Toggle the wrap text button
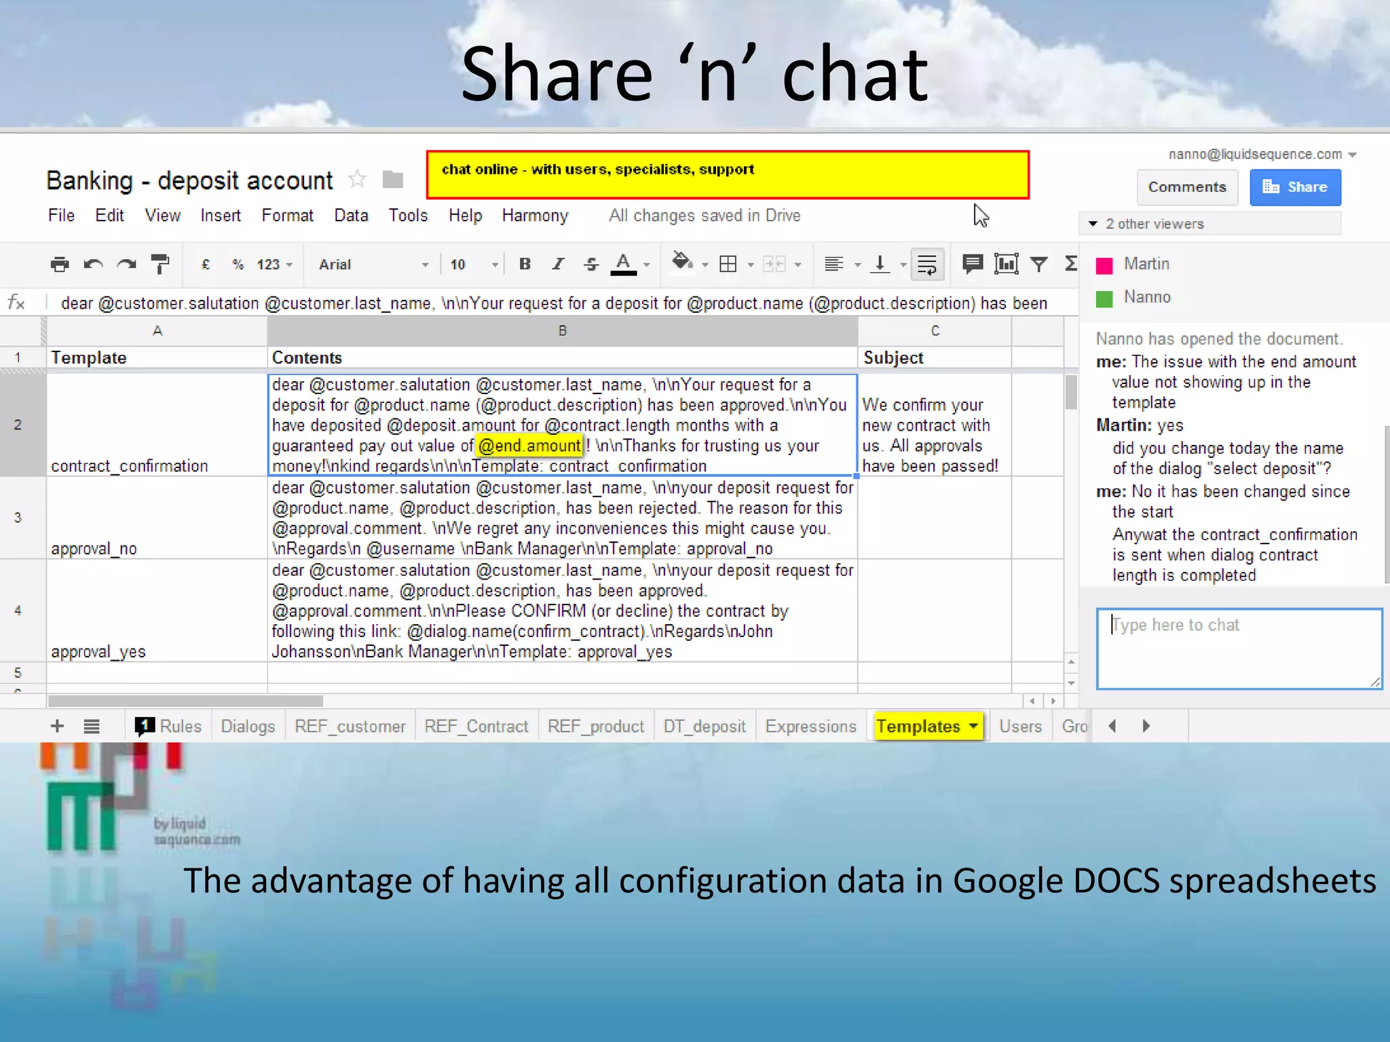 coord(927,264)
